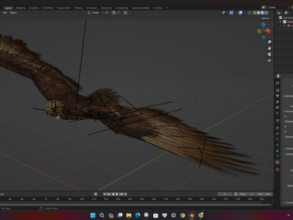This screenshot has width=293, height=220.
Task: Open the Tool properties tab
Action: coord(278,83)
